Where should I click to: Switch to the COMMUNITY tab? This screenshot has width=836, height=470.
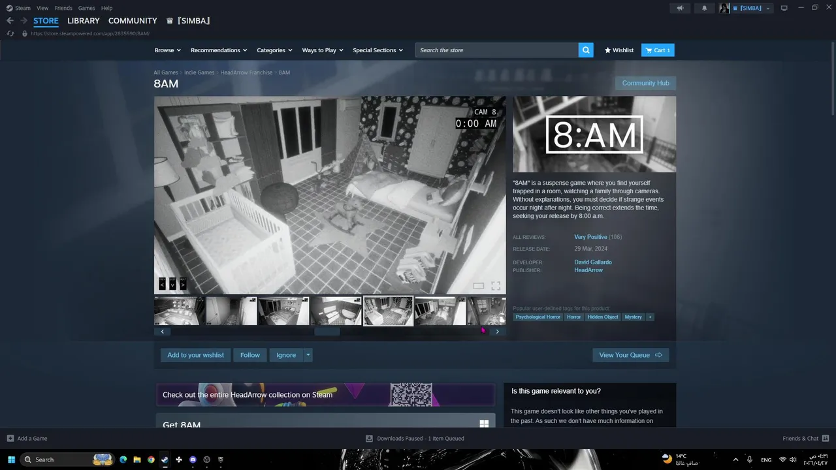[x=133, y=21]
